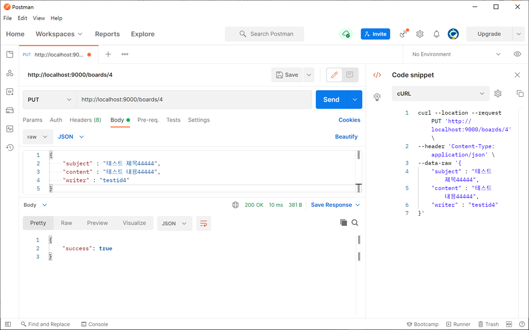Click the Save button

(287, 75)
